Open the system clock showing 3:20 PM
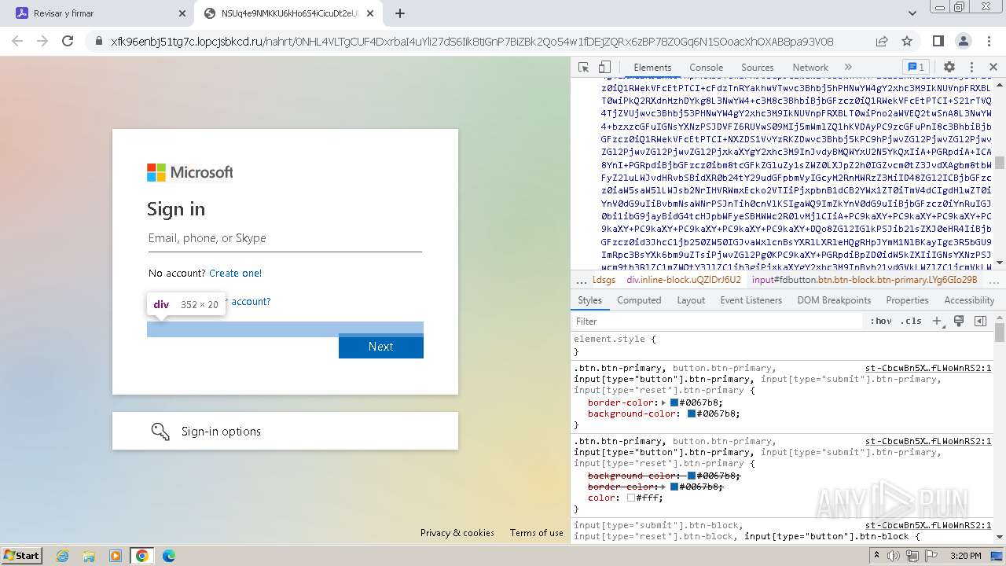The image size is (1006, 566). pos(965,556)
